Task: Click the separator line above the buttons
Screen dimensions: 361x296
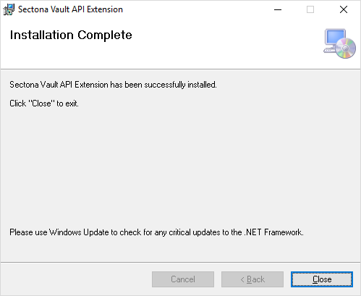Action: coord(180,262)
